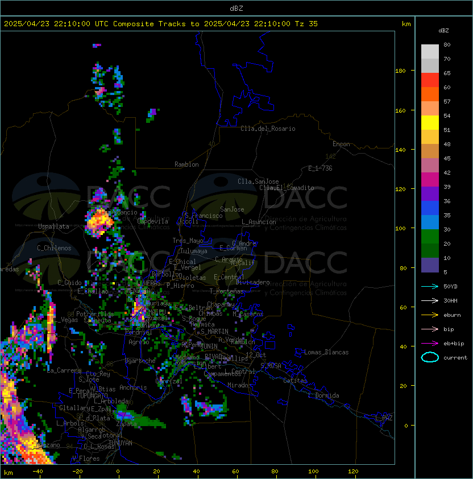473x479 pixels.
Task: Click the '50YD' legend label
Action: click(450, 286)
